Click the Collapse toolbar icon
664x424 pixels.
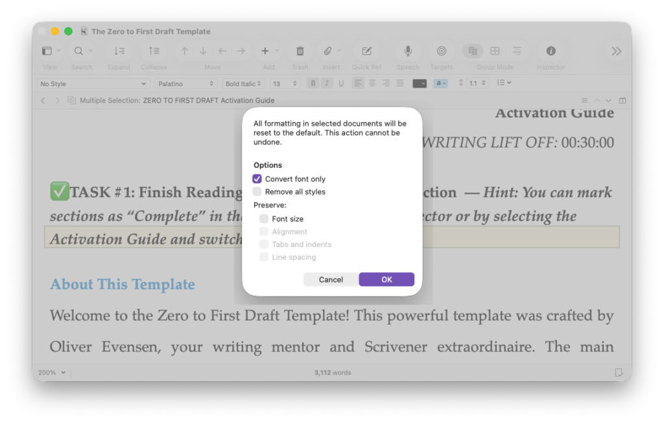154,51
